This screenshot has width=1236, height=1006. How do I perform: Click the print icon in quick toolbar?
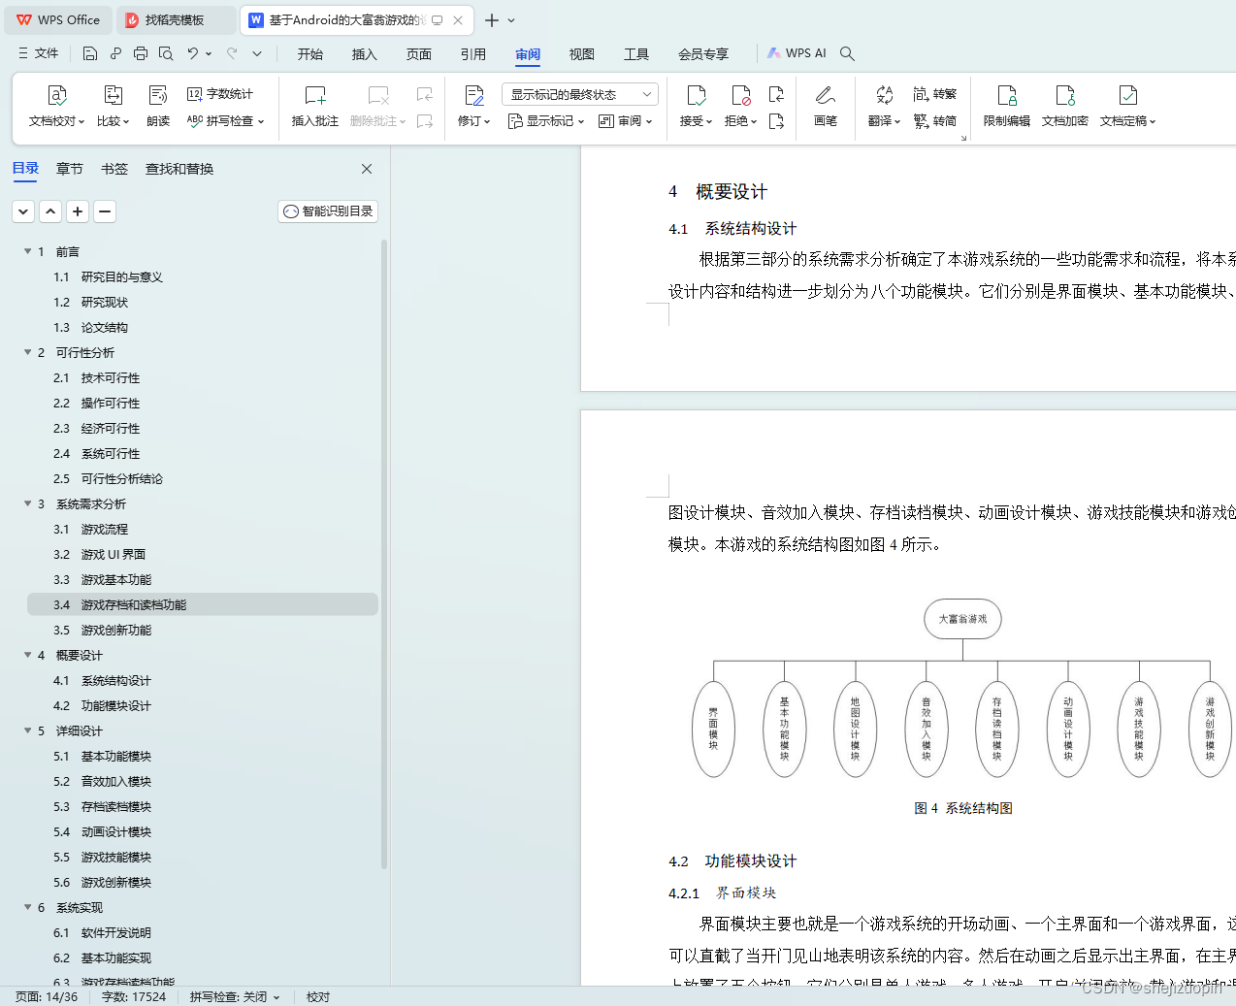[x=141, y=53]
